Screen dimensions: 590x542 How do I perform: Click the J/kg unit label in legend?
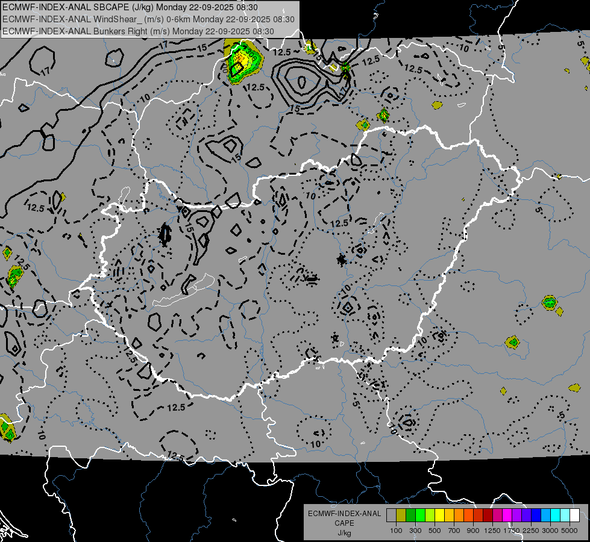(x=344, y=532)
